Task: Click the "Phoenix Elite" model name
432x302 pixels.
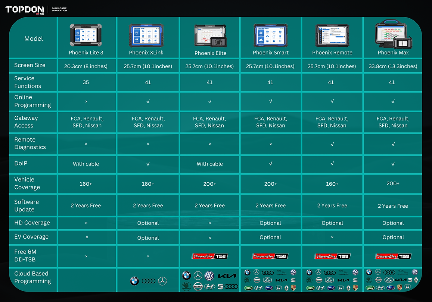Action: coord(211,53)
